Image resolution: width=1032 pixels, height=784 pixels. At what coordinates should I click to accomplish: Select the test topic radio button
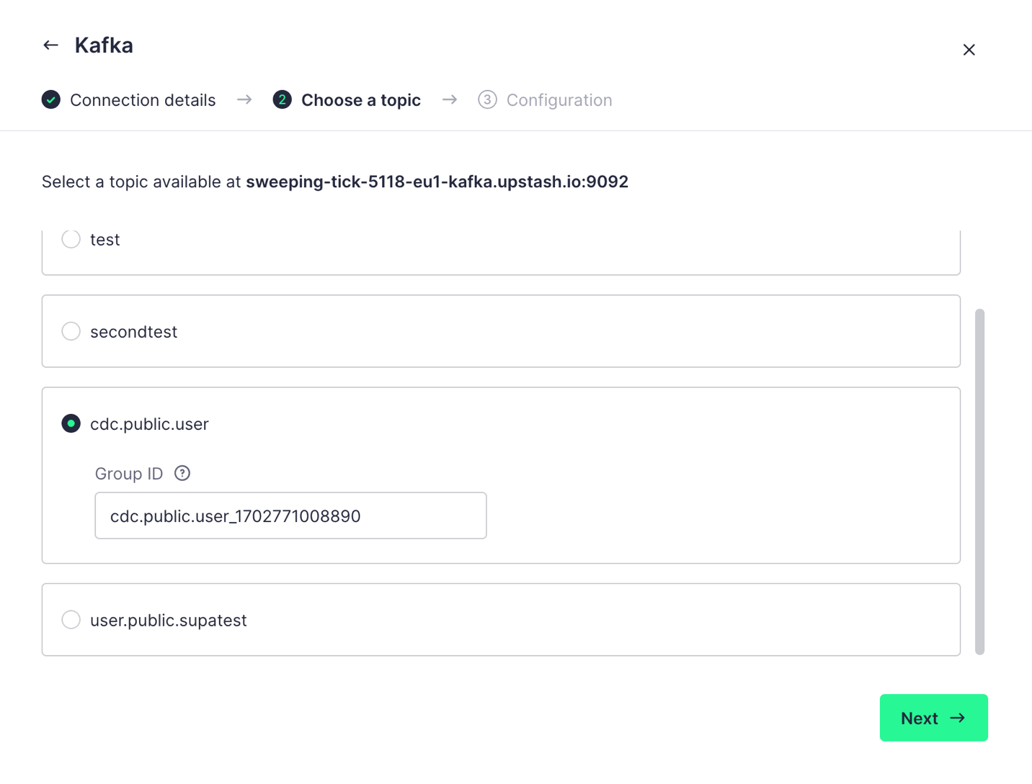(x=71, y=239)
